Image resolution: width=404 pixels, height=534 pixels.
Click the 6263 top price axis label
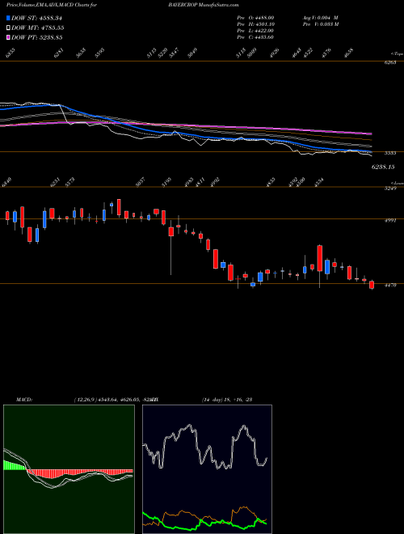389,62
